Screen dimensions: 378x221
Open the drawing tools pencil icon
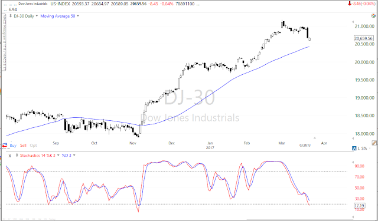[x=374, y=143]
